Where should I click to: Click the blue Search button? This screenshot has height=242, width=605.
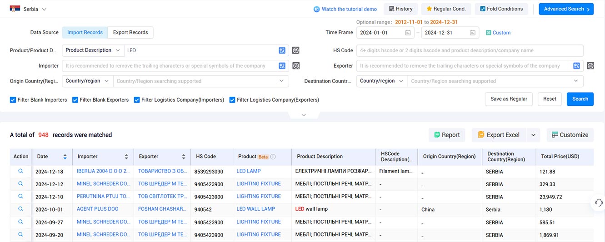pyautogui.click(x=580, y=99)
